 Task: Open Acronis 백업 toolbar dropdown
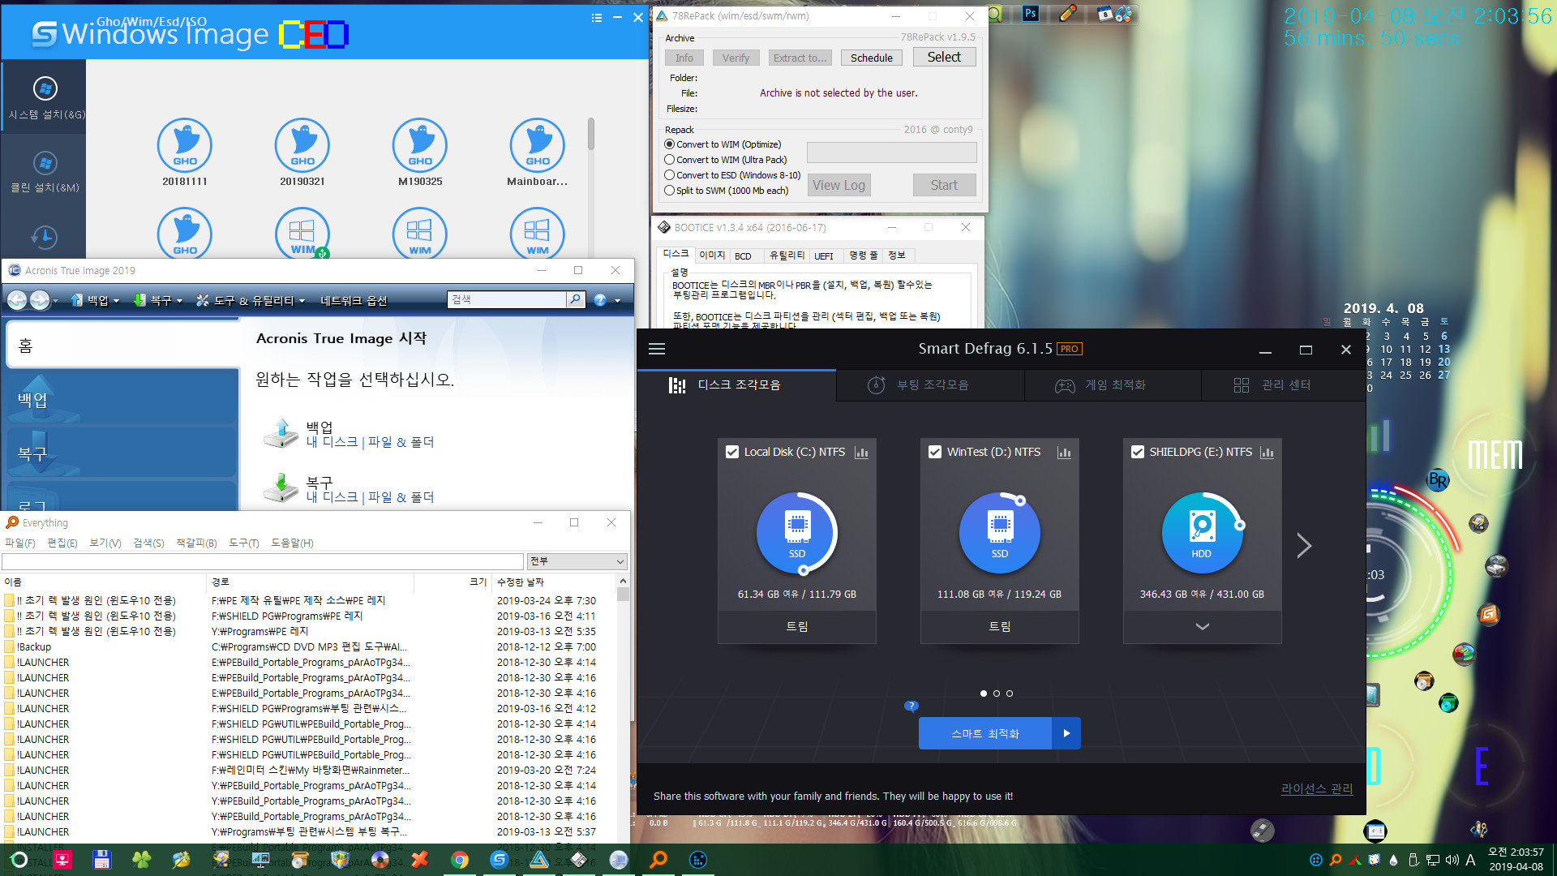pos(96,300)
